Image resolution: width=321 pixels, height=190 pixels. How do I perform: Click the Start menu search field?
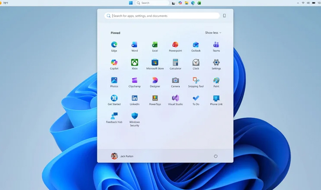[x=162, y=16]
